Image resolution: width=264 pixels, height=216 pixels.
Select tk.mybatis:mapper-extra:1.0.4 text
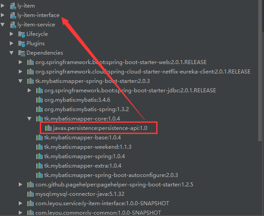[x=83, y=166]
